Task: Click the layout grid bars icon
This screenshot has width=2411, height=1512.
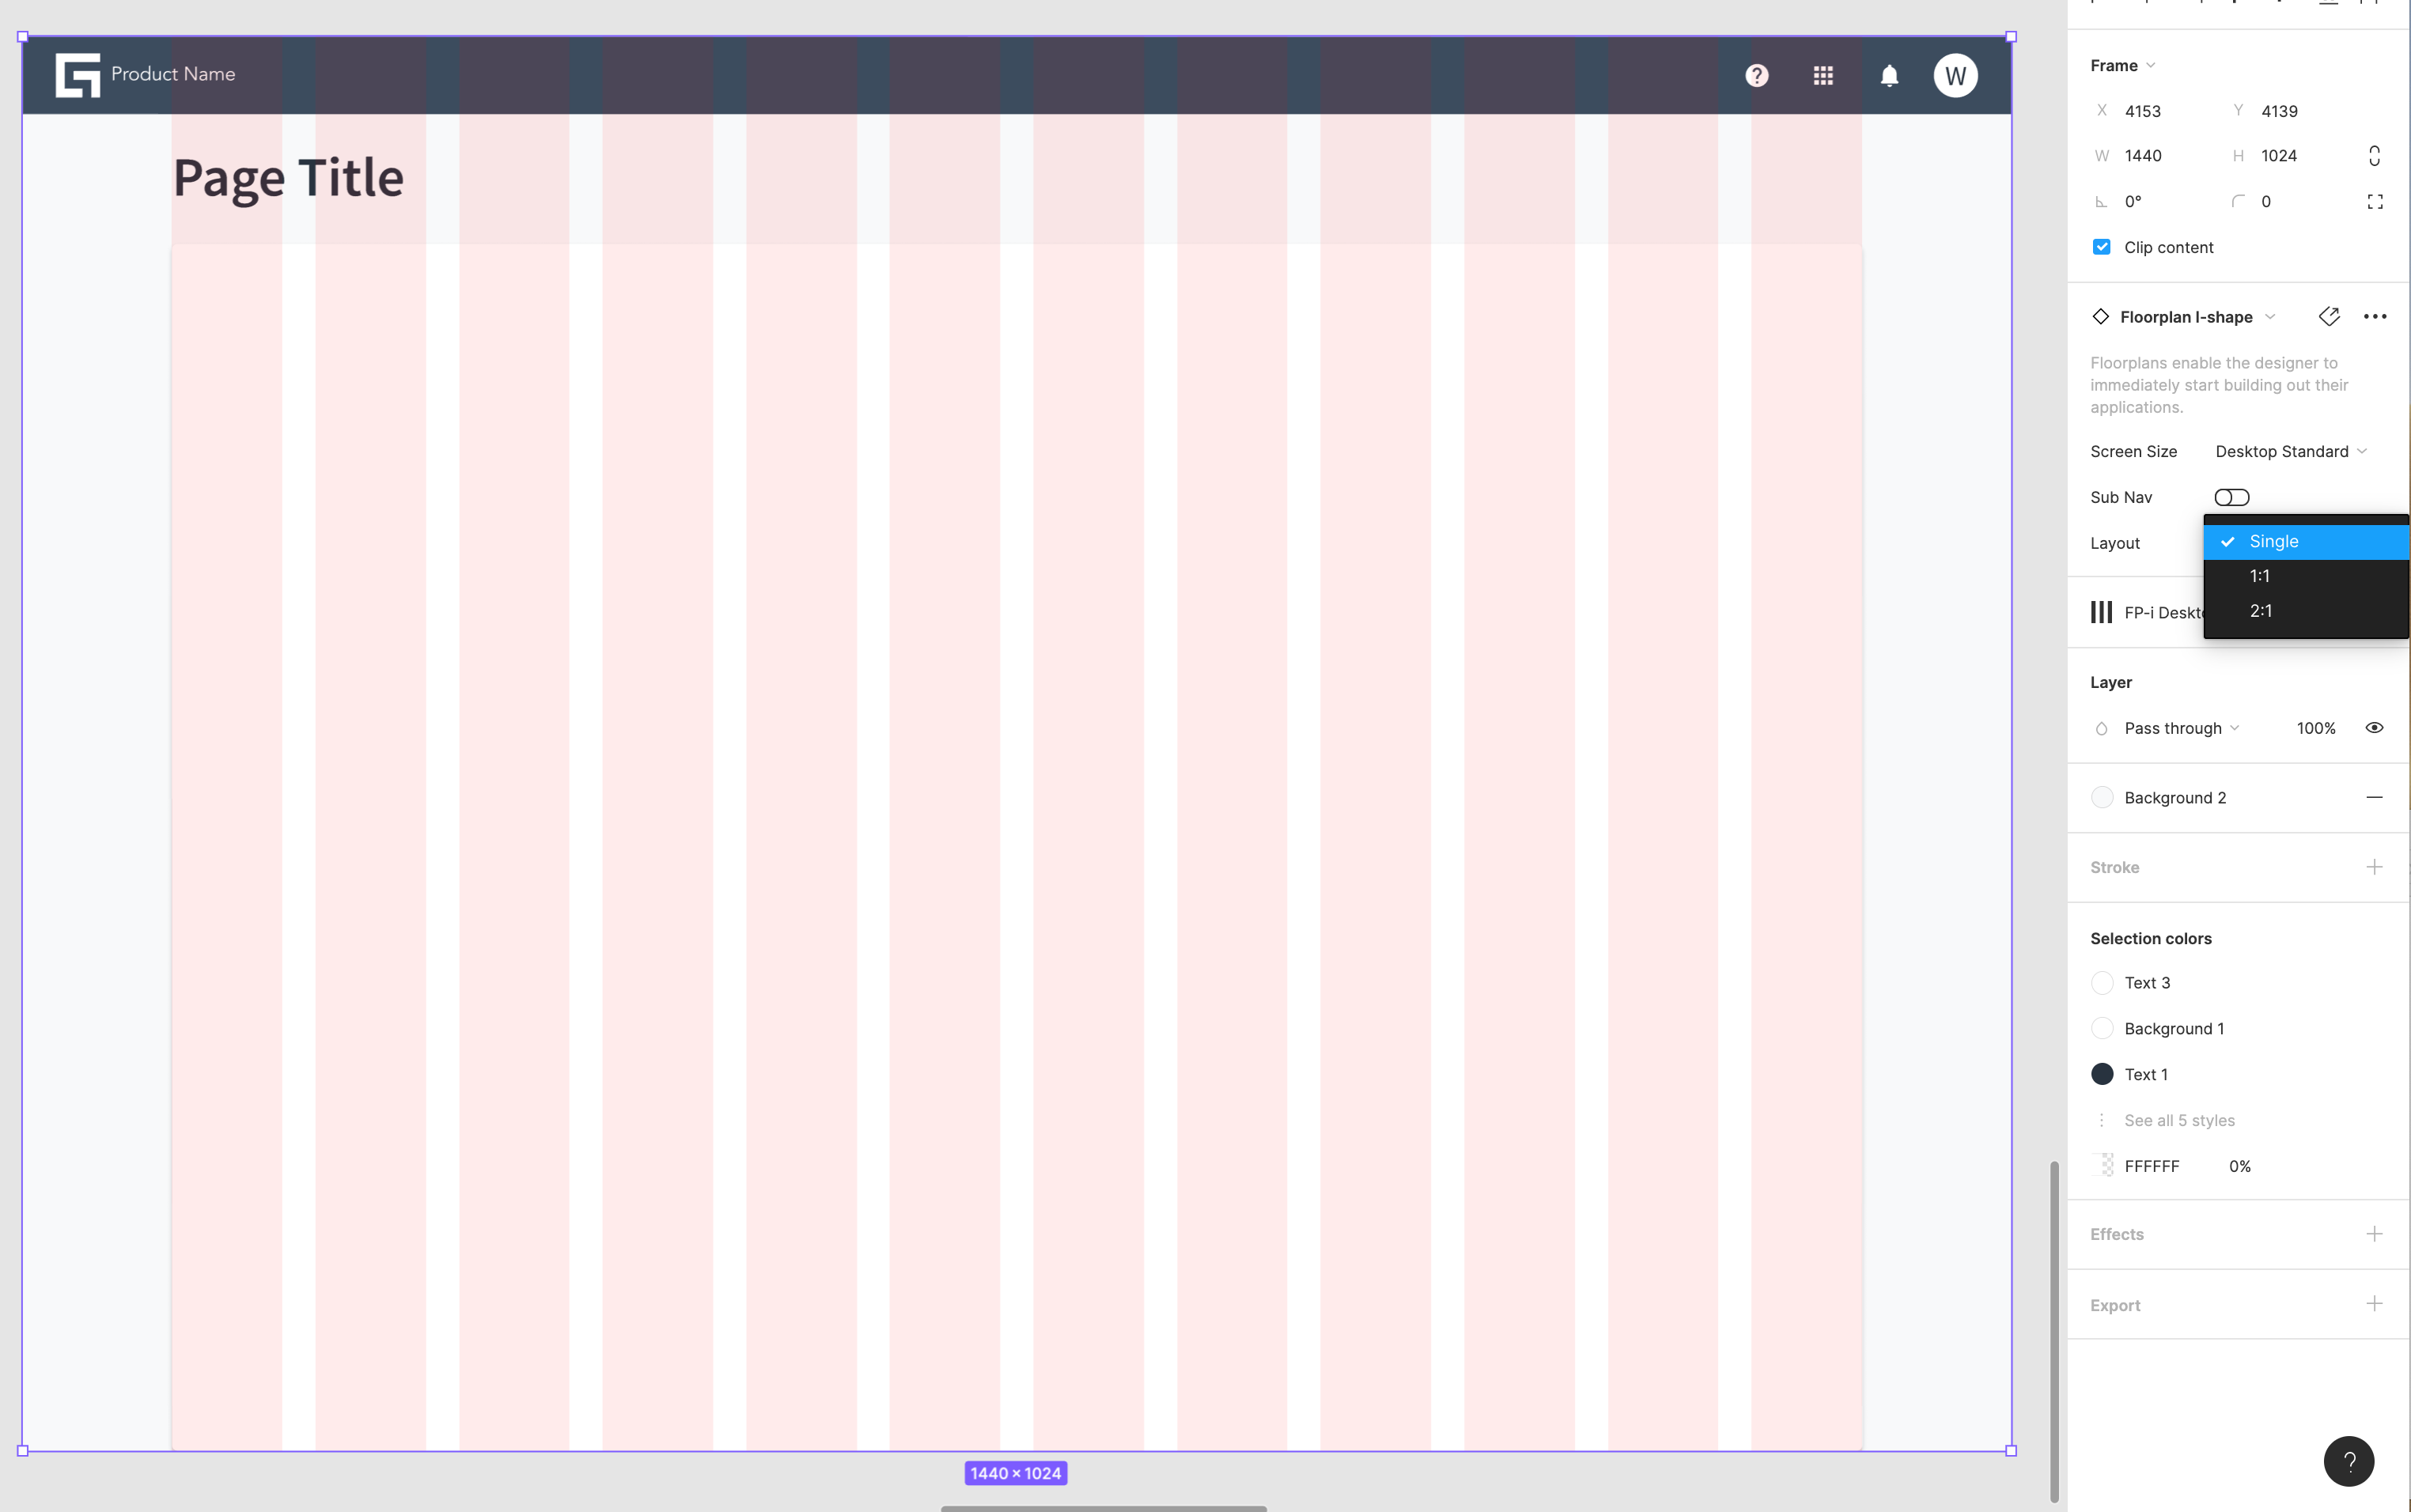Action: pos(2101,612)
